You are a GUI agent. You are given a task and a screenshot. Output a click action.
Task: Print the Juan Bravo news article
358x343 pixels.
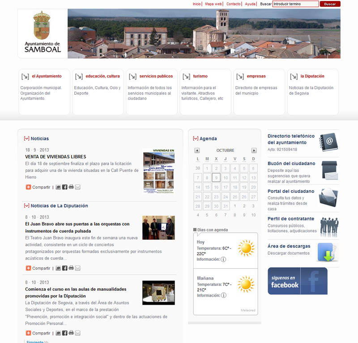[x=71, y=268]
